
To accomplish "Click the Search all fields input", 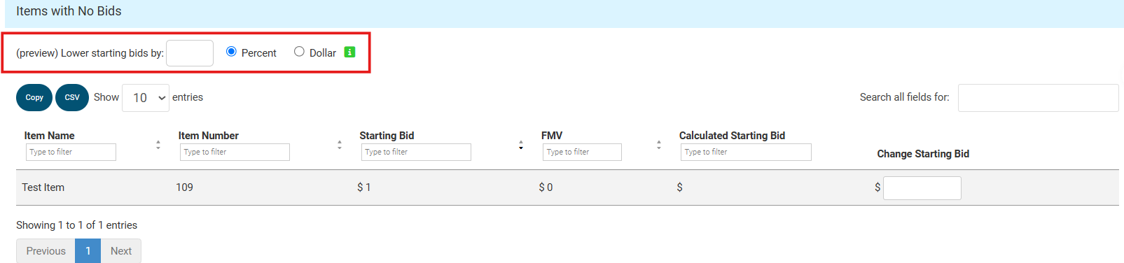I will click(x=1039, y=98).
